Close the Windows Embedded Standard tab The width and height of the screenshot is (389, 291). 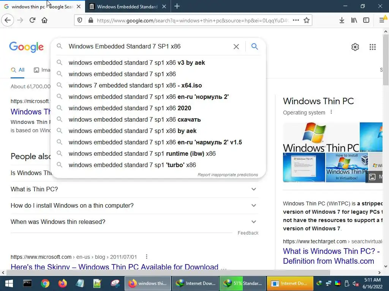point(164,7)
